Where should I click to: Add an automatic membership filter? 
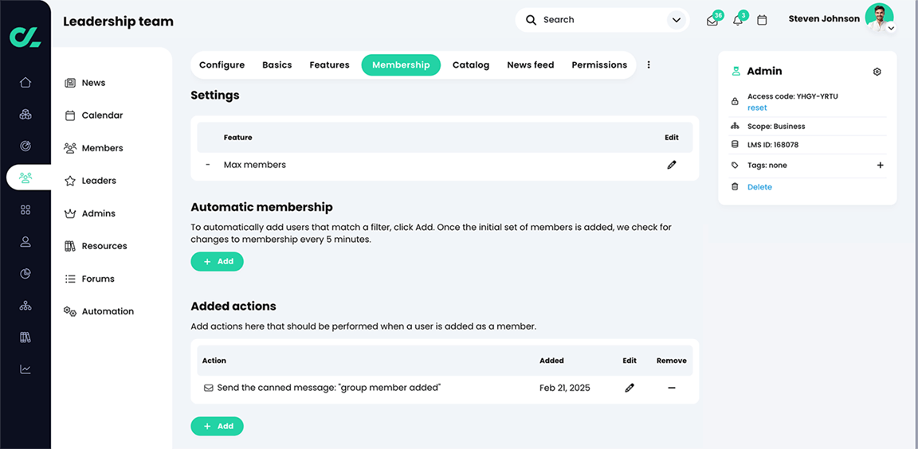[217, 261]
